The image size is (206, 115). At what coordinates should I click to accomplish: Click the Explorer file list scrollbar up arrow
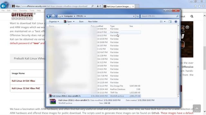click(x=178, y=26)
